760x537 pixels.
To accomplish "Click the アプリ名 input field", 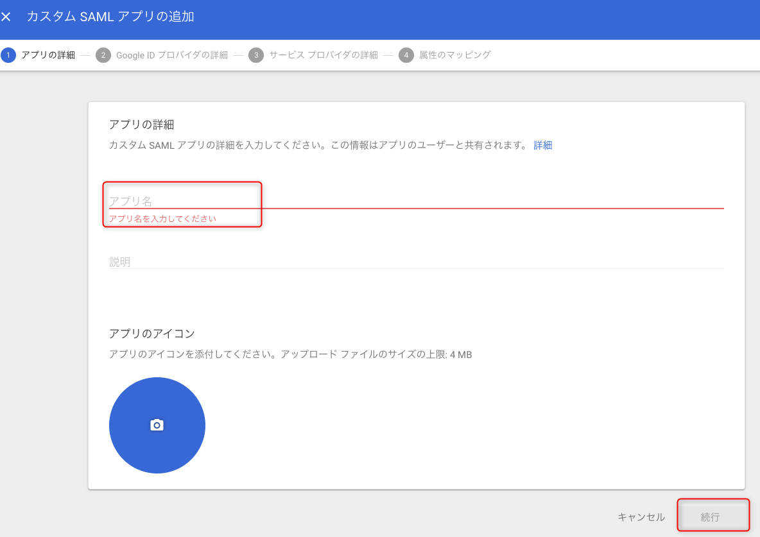I will click(417, 201).
